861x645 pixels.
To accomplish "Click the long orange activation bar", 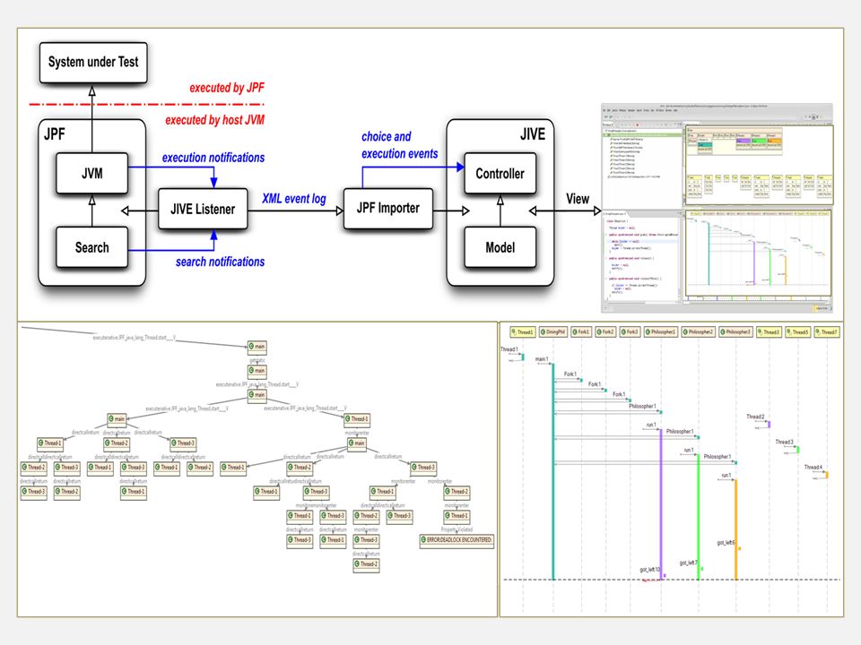I will pyautogui.click(x=735, y=529).
